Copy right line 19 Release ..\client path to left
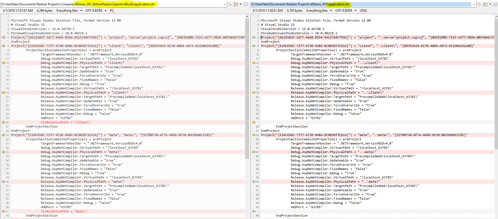The width and height of the screenshot is (498, 219). click(x=254, y=93)
